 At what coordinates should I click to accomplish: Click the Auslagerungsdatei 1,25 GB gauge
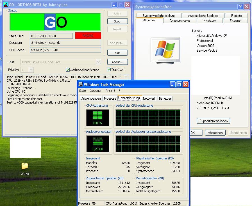pos(98,143)
